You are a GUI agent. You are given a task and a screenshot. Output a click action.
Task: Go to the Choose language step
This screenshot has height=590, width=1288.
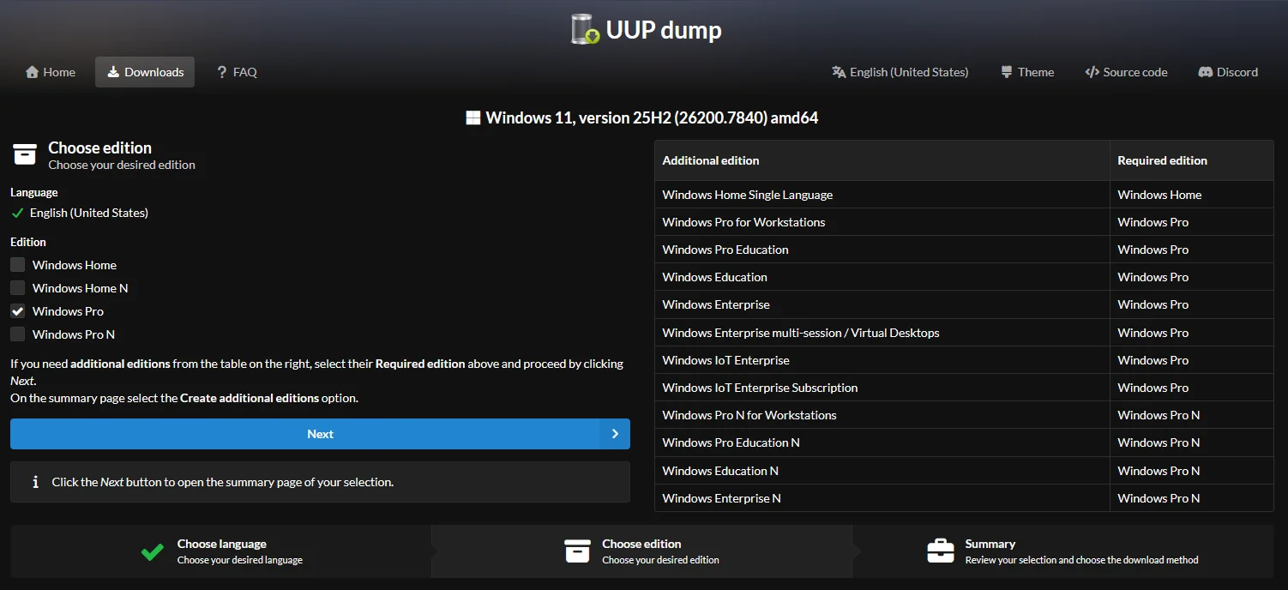tap(220, 551)
